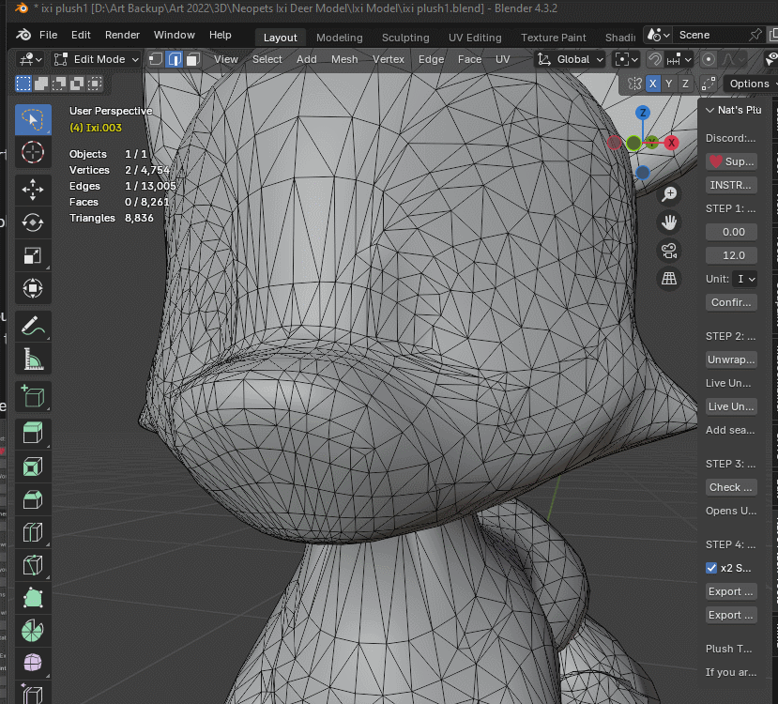Click the pan view hand icon
Image resolution: width=778 pixels, height=704 pixels.
(669, 222)
